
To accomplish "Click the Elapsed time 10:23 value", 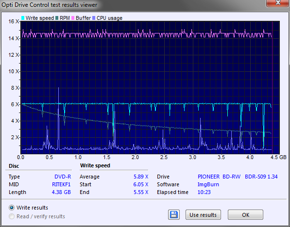I will pos(204,192).
